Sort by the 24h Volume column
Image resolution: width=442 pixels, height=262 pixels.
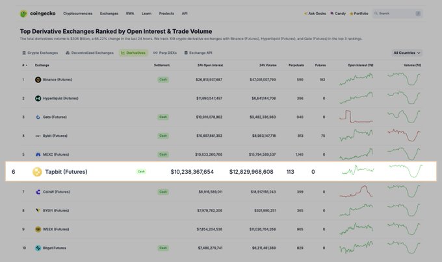[x=268, y=65]
